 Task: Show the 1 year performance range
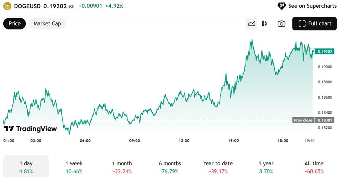coord(266,167)
